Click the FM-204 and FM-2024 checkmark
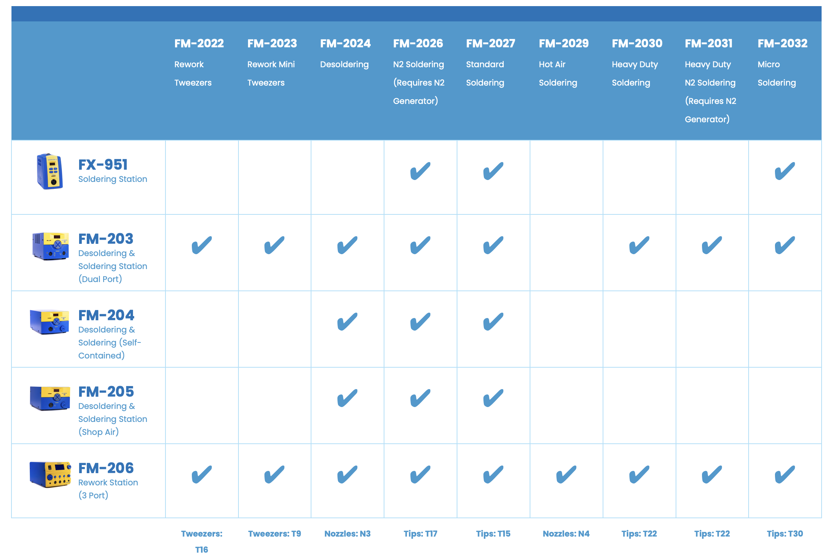 (x=347, y=321)
